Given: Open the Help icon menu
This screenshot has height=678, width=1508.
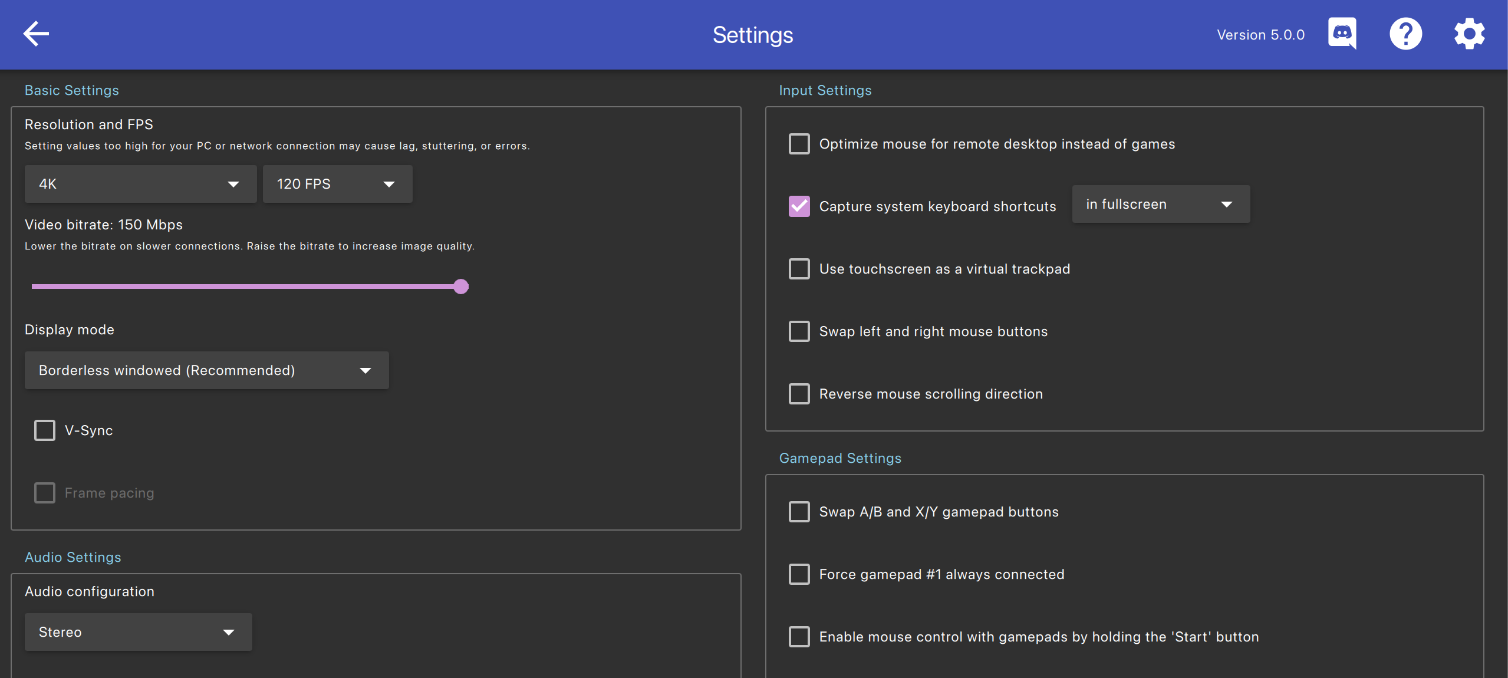Looking at the screenshot, I should [x=1406, y=35].
